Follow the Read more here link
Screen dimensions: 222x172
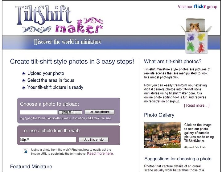tap(100, 154)
